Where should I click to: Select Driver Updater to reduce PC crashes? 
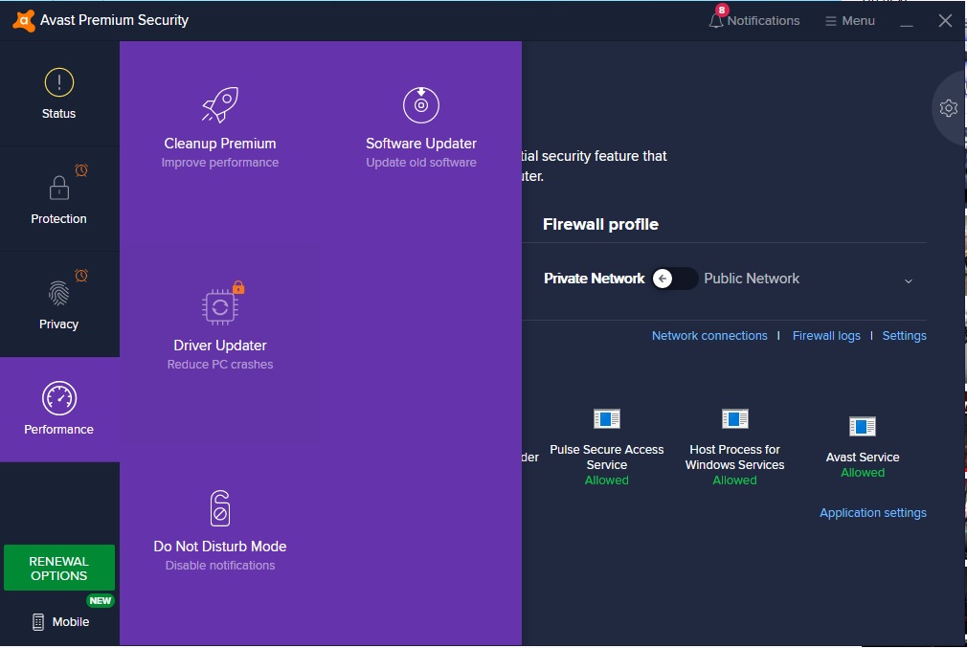point(220,326)
